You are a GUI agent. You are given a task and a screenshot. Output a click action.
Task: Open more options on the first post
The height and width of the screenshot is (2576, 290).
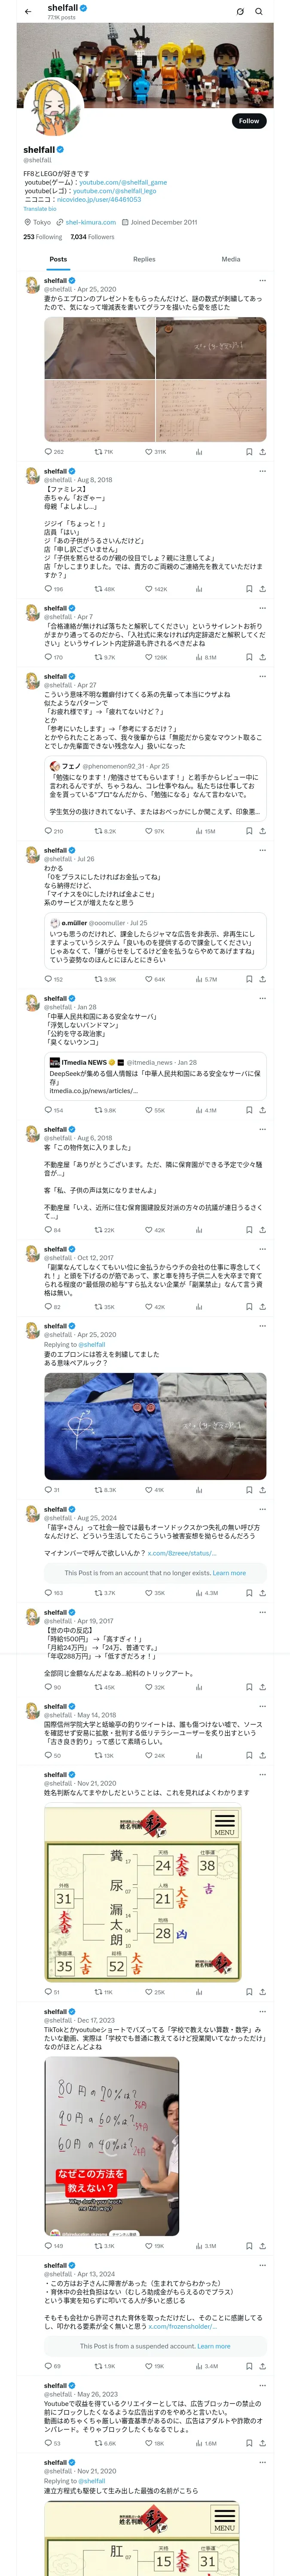click(262, 281)
